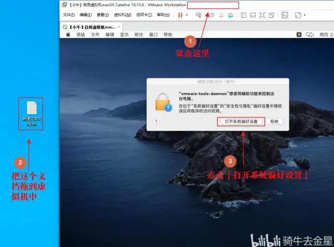Click the 打开系统偏好设置 button

tap(241, 122)
